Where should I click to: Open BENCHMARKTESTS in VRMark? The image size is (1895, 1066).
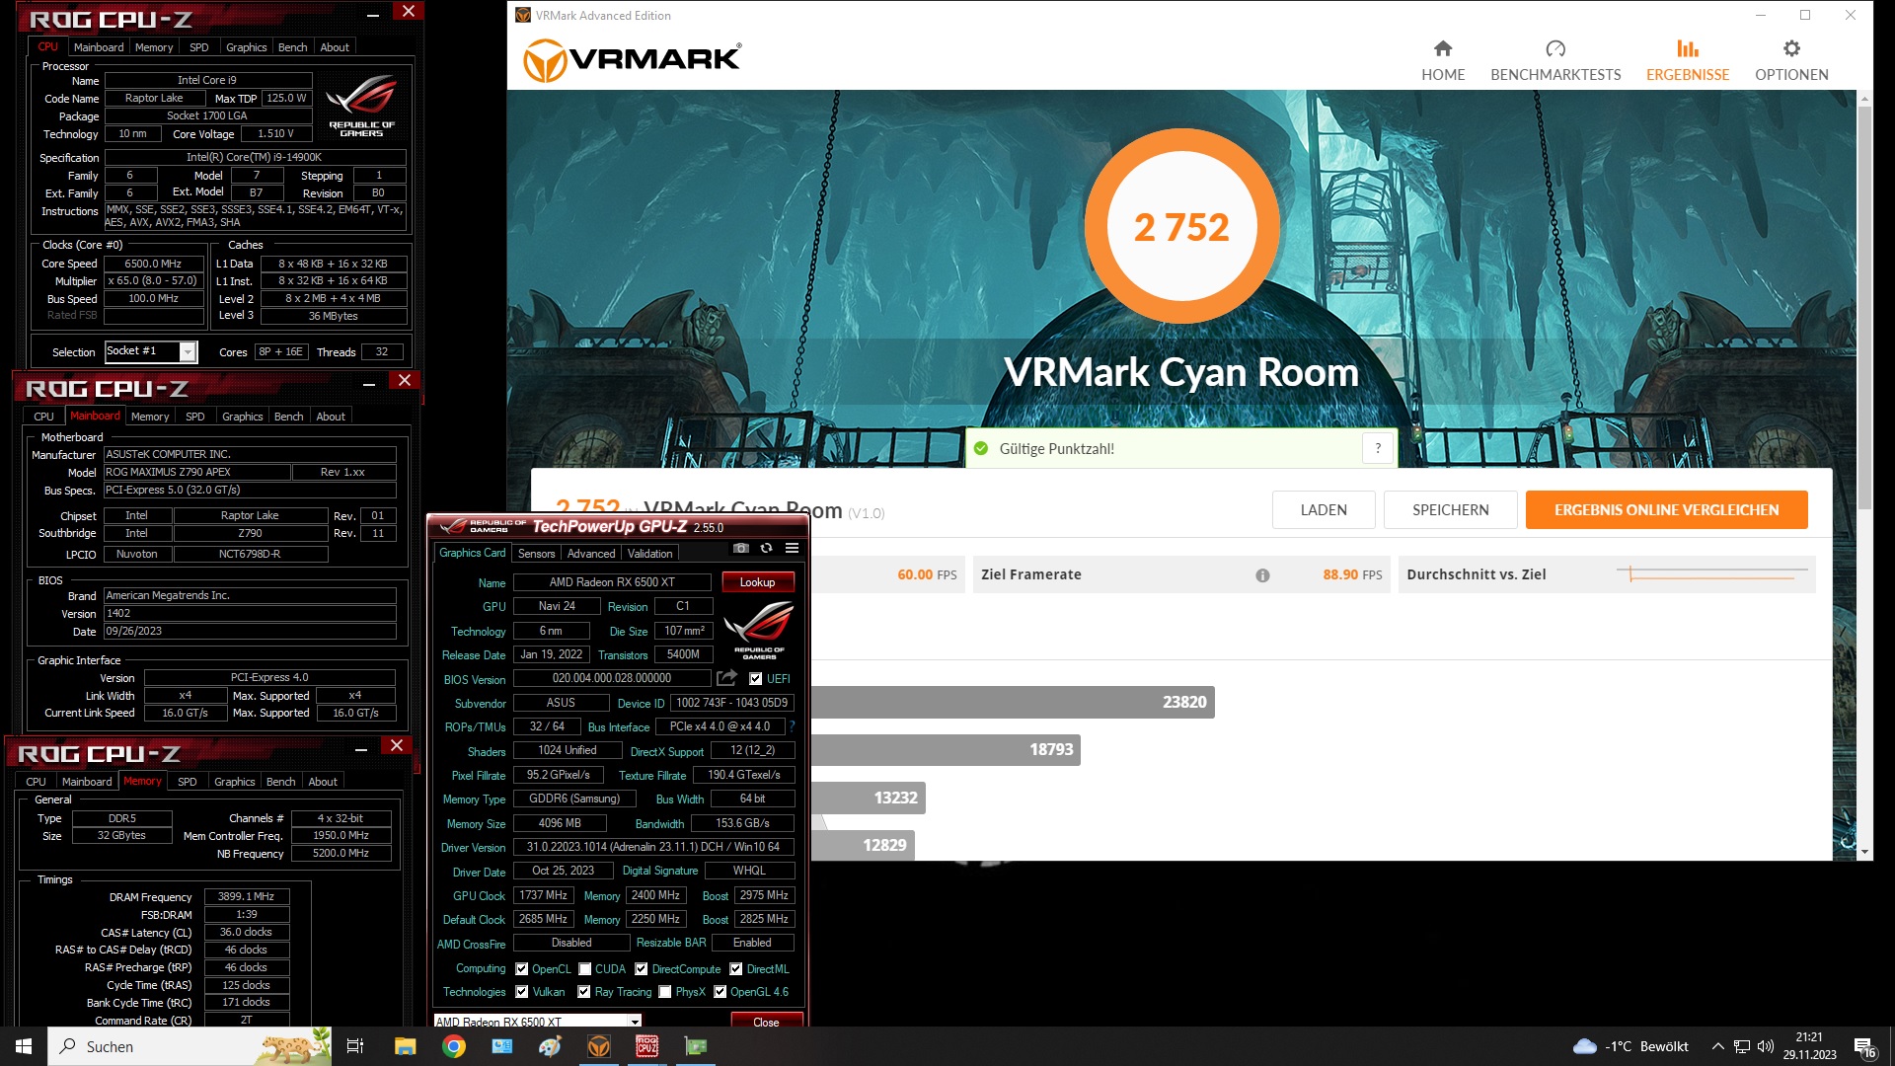pyautogui.click(x=1555, y=61)
